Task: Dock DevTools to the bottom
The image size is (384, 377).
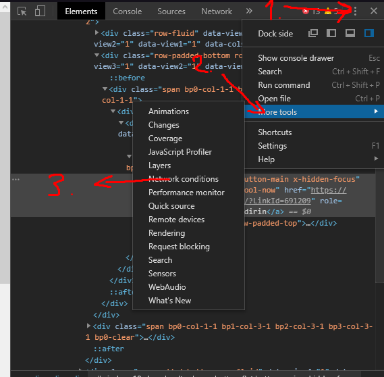Action: (350, 33)
